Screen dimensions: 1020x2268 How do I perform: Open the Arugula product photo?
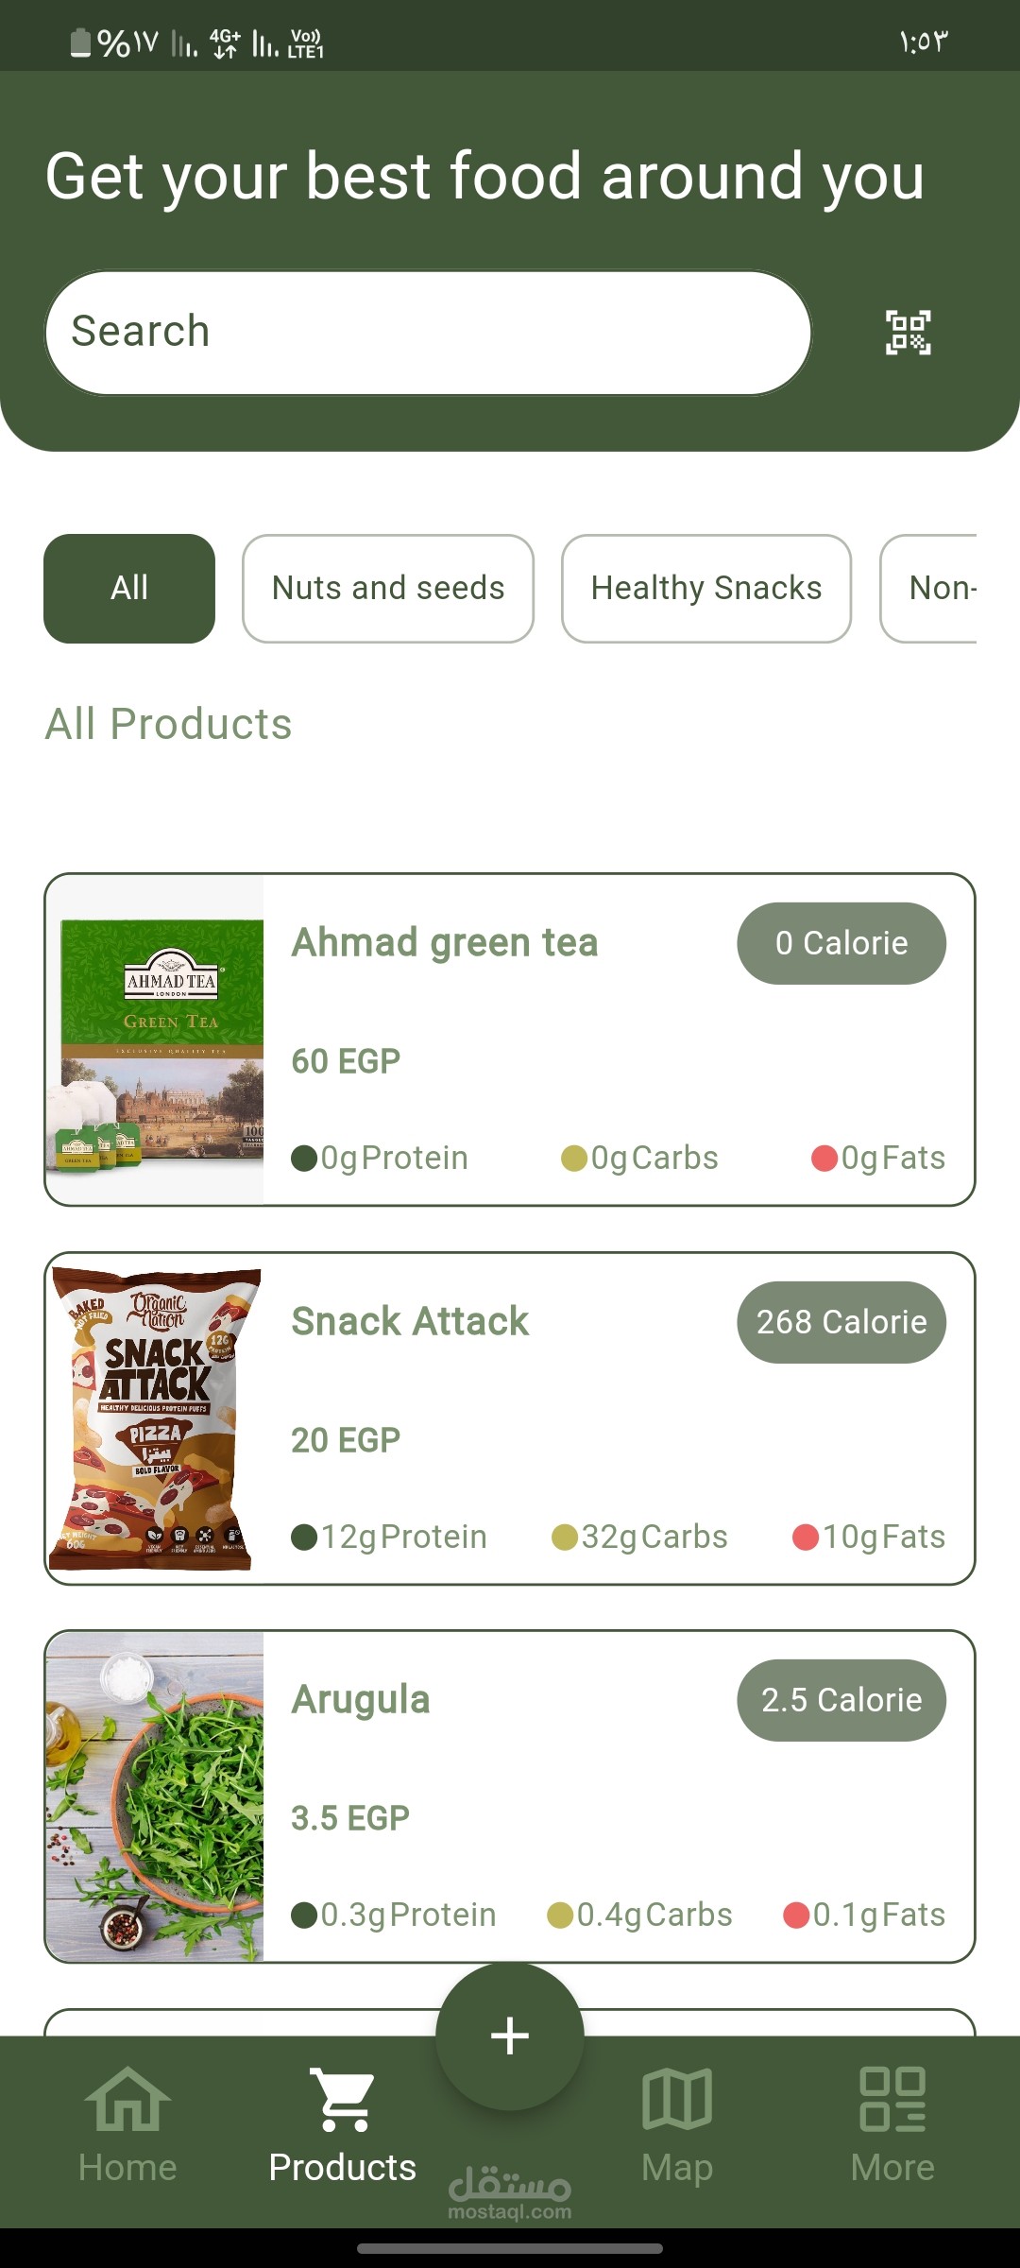coord(156,1796)
